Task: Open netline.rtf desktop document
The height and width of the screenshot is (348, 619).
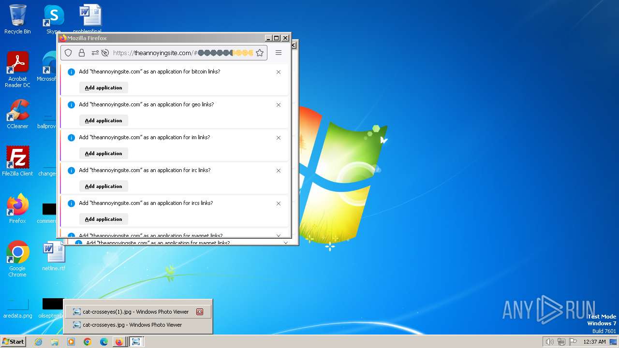Action: [53, 256]
